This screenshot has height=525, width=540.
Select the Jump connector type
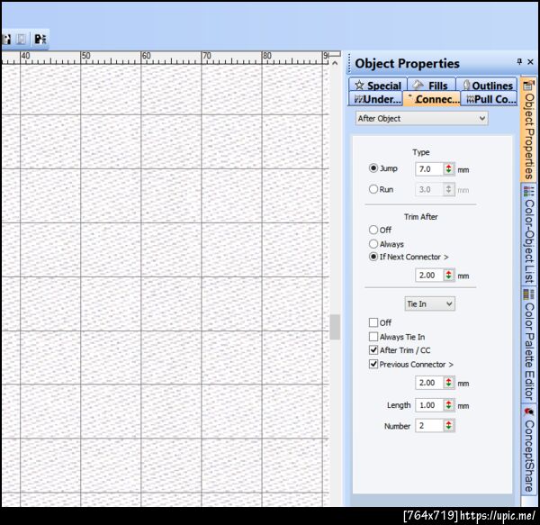[x=373, y=168]
